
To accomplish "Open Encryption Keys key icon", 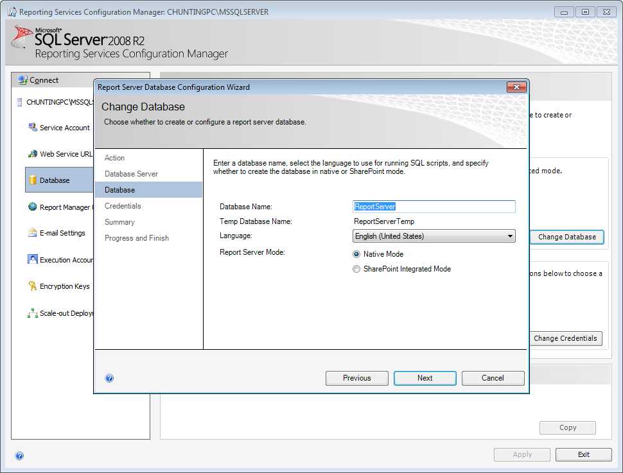I will click(x=33, y=286).
